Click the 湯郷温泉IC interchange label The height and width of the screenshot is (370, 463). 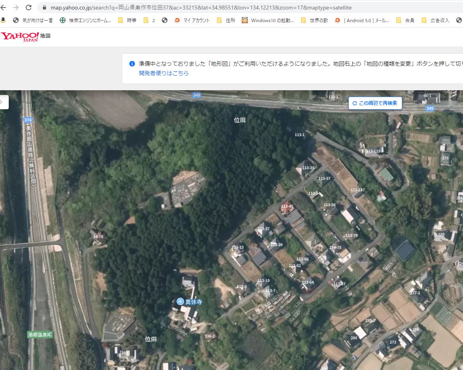(40, 334)
